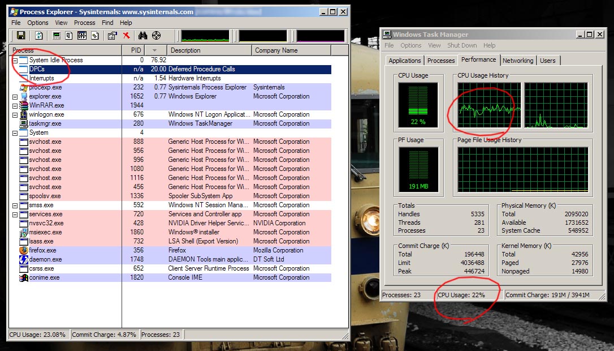
Task: Sort by the PID column header
Action: 133,50
